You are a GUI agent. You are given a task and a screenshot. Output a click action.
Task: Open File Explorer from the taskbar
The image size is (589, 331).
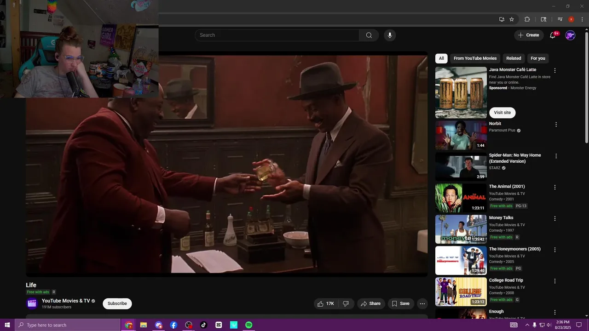click(x=144, y=325)
